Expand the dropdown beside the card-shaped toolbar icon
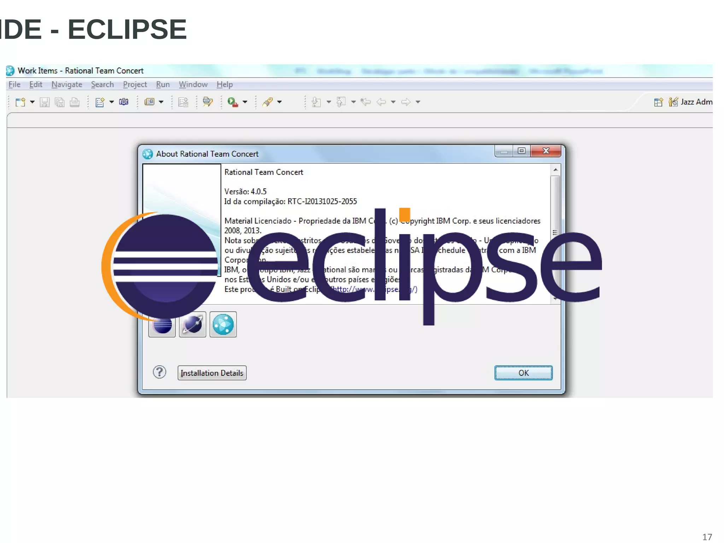The image size is (724, 543). point(161,102)
